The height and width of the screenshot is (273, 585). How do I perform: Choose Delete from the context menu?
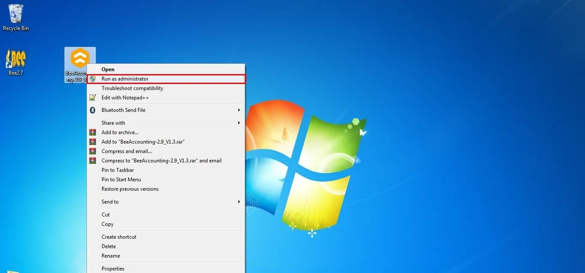coord(166,246)
